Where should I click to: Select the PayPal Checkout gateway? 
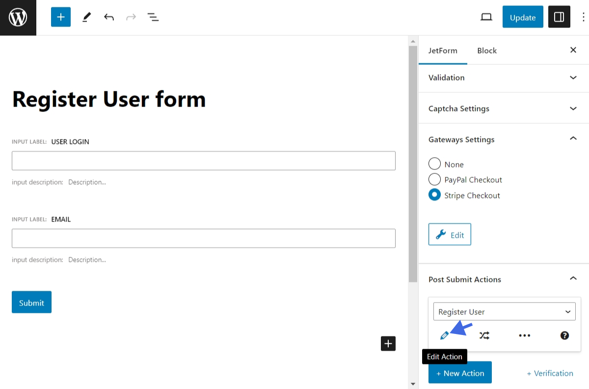434,179
